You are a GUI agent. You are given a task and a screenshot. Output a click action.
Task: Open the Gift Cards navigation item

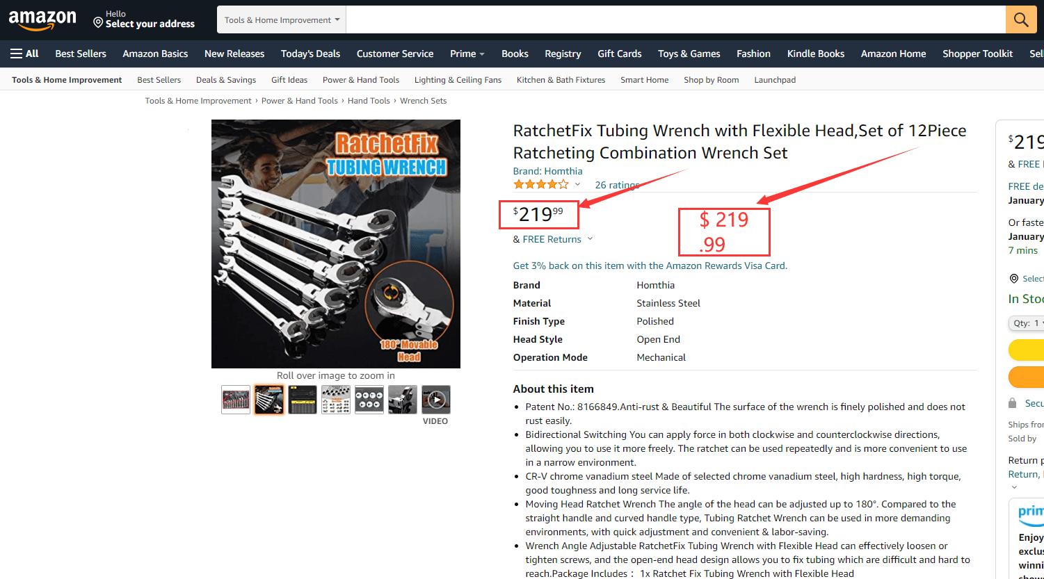[x=620, y=54]
